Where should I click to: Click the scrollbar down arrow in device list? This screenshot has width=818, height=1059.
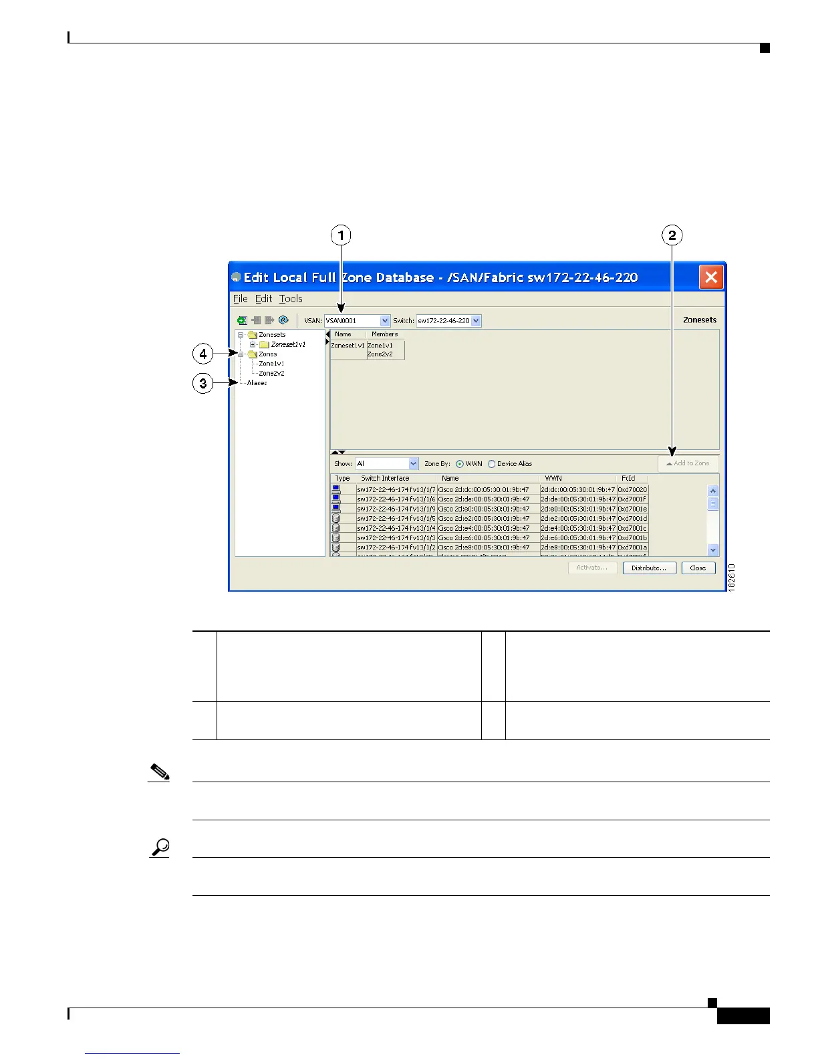[713, 550]
